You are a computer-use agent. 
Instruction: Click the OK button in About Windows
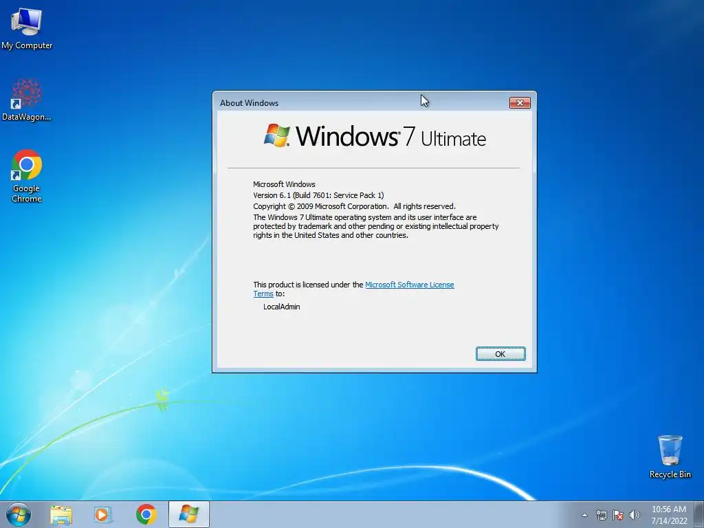click(x=500, y=354)
